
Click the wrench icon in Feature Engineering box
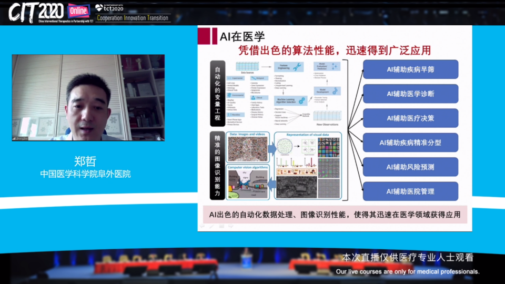pyautogui.click(x=297, y=67)
